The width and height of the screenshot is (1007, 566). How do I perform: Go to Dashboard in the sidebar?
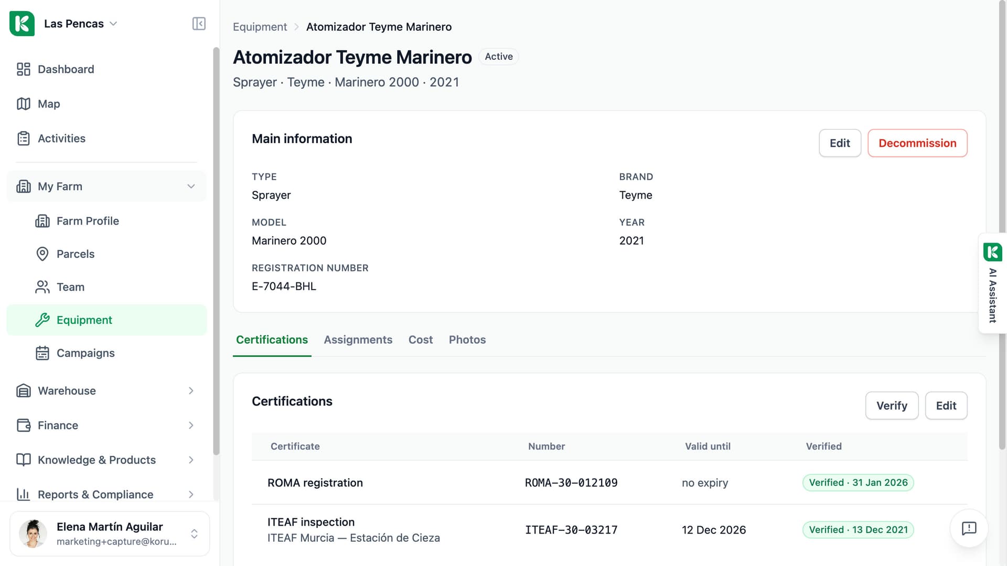point(106,69)
